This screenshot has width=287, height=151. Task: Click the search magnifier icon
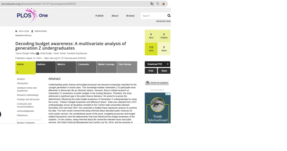(x=169, y=16)
